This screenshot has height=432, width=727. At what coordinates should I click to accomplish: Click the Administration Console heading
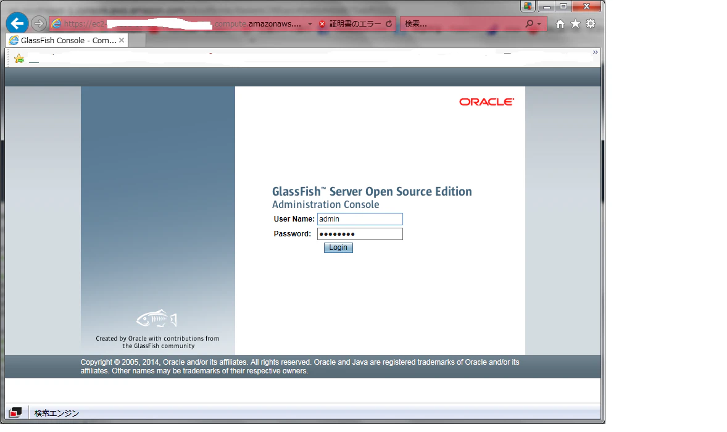click(x=325, y=204)
